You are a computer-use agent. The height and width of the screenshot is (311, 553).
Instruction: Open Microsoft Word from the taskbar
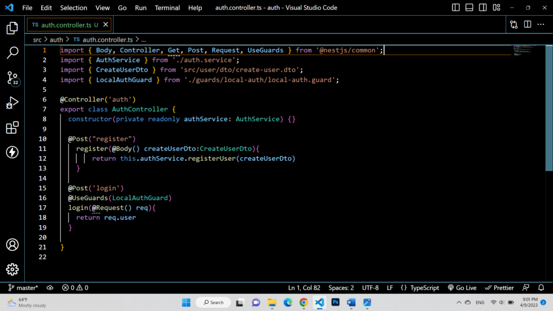pos(351,302)
